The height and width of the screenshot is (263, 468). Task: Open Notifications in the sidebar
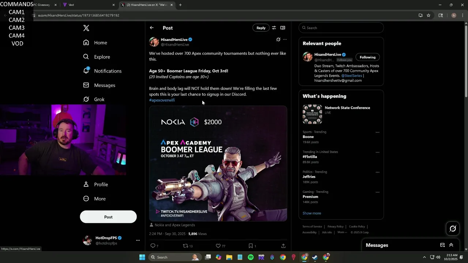(x=102, y=71)
